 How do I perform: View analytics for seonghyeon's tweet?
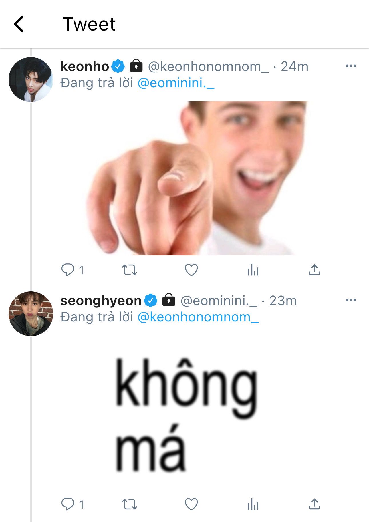tap(253, 504)
